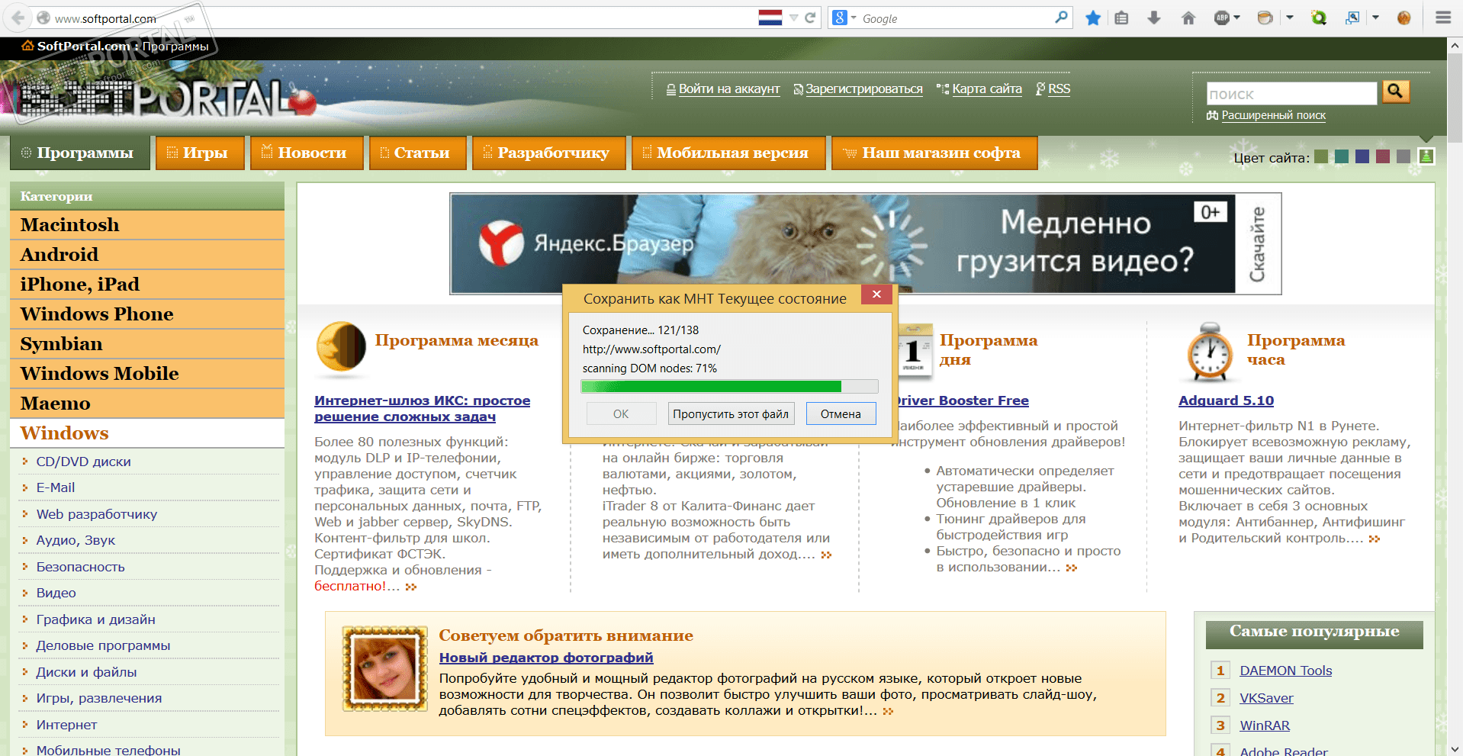Image resolution: width=1463 pixels, height=756 pixels.
Task: Select the Windows Phone category
Action: point(147,314)
